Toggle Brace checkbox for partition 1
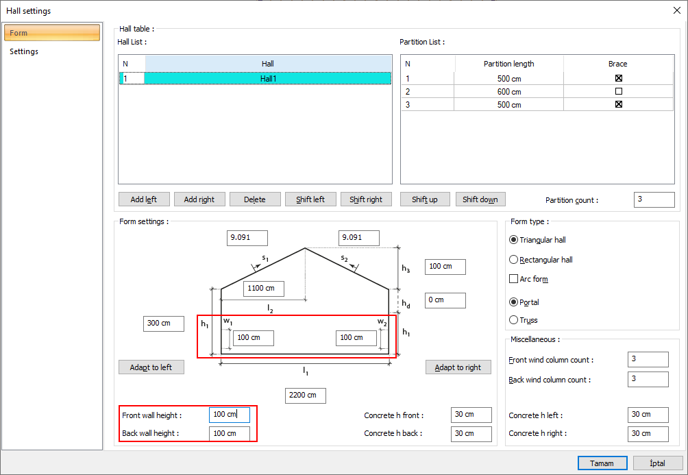Viewport: 688px width, 475px height. pyautogui.click(x=618, y=78)
